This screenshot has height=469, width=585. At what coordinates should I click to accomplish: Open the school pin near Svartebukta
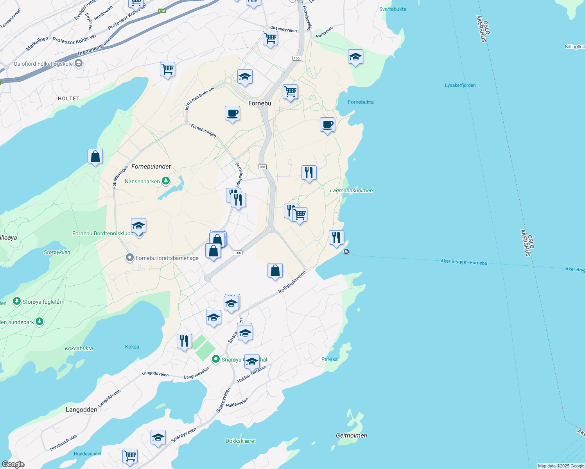(355, 57)
